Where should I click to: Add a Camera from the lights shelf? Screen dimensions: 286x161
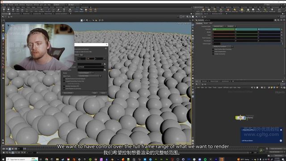point(198,10)
